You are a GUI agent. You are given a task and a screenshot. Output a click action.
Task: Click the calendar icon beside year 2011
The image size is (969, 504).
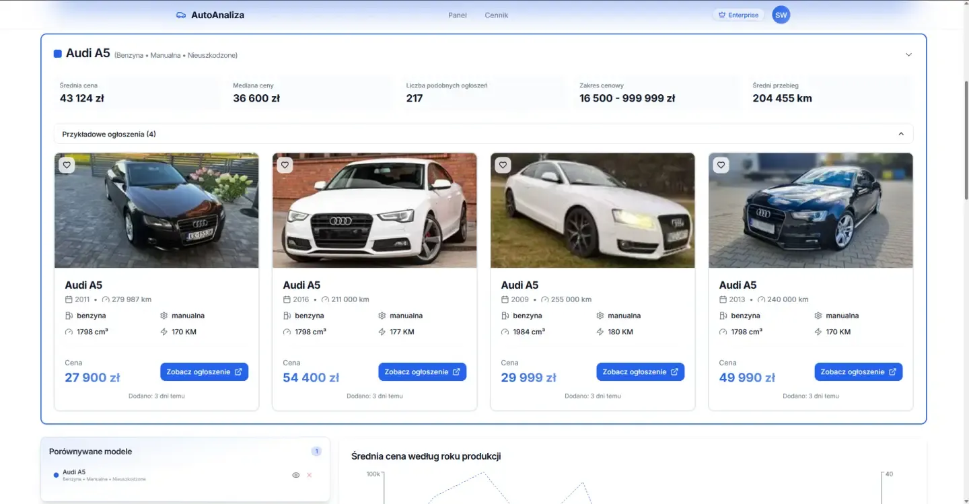point(69,299)
